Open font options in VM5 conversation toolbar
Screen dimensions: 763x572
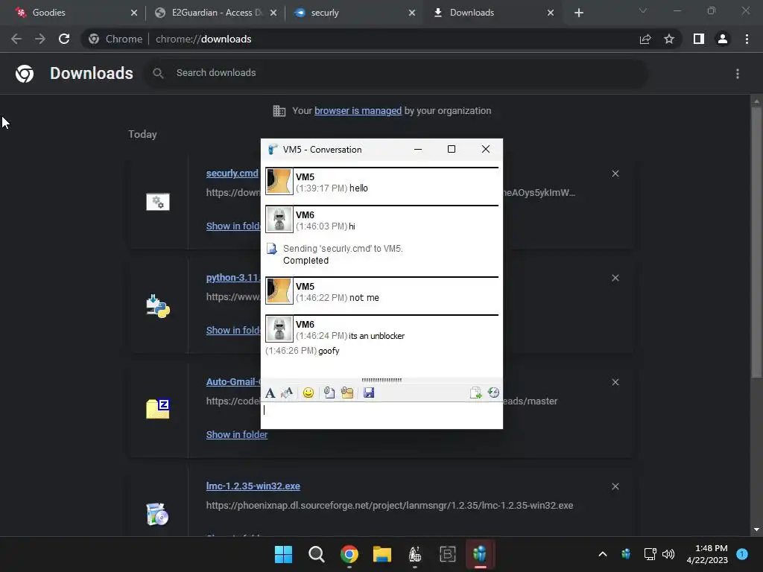coord(270,393)
